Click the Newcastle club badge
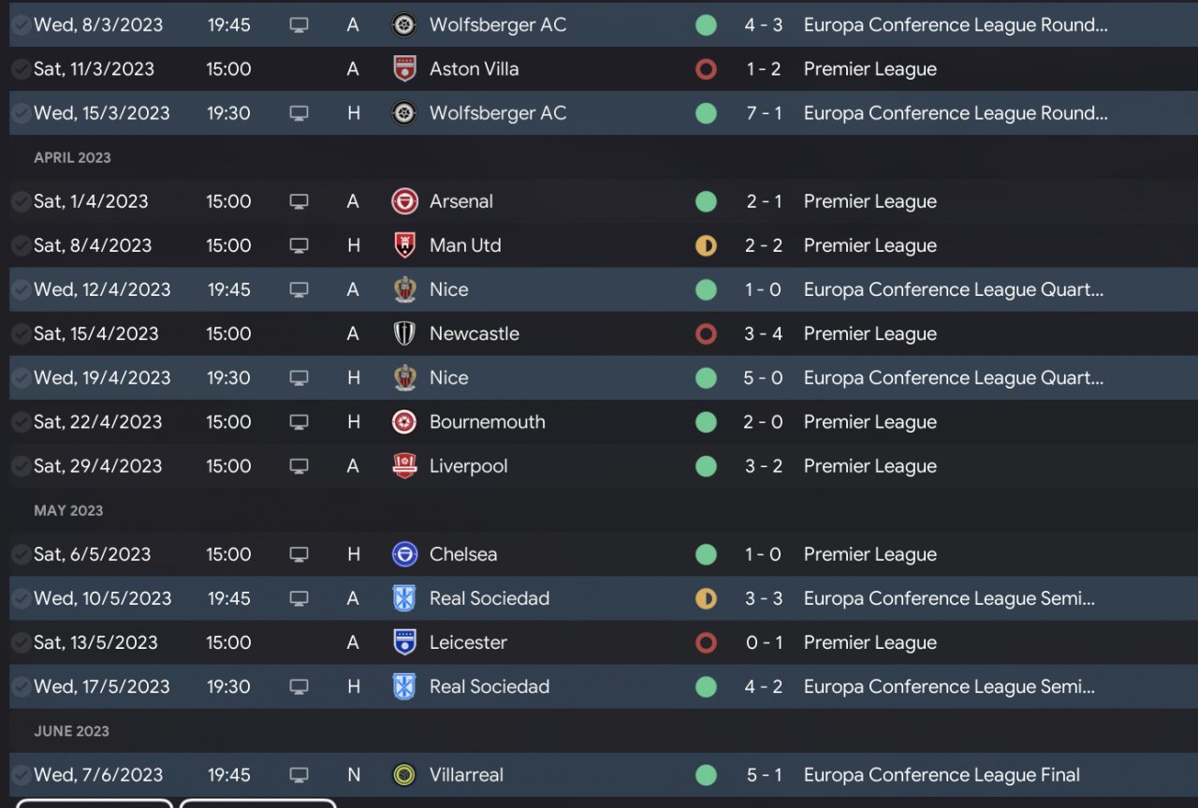The width and height of the screenshot is (1198, 808). [x=404, y=333]
